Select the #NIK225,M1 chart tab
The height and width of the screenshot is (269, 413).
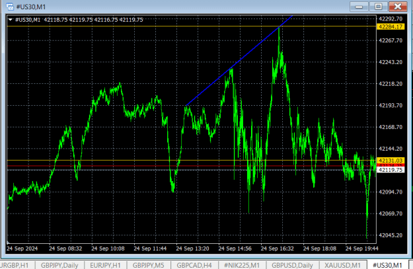(x=242, y=265)
